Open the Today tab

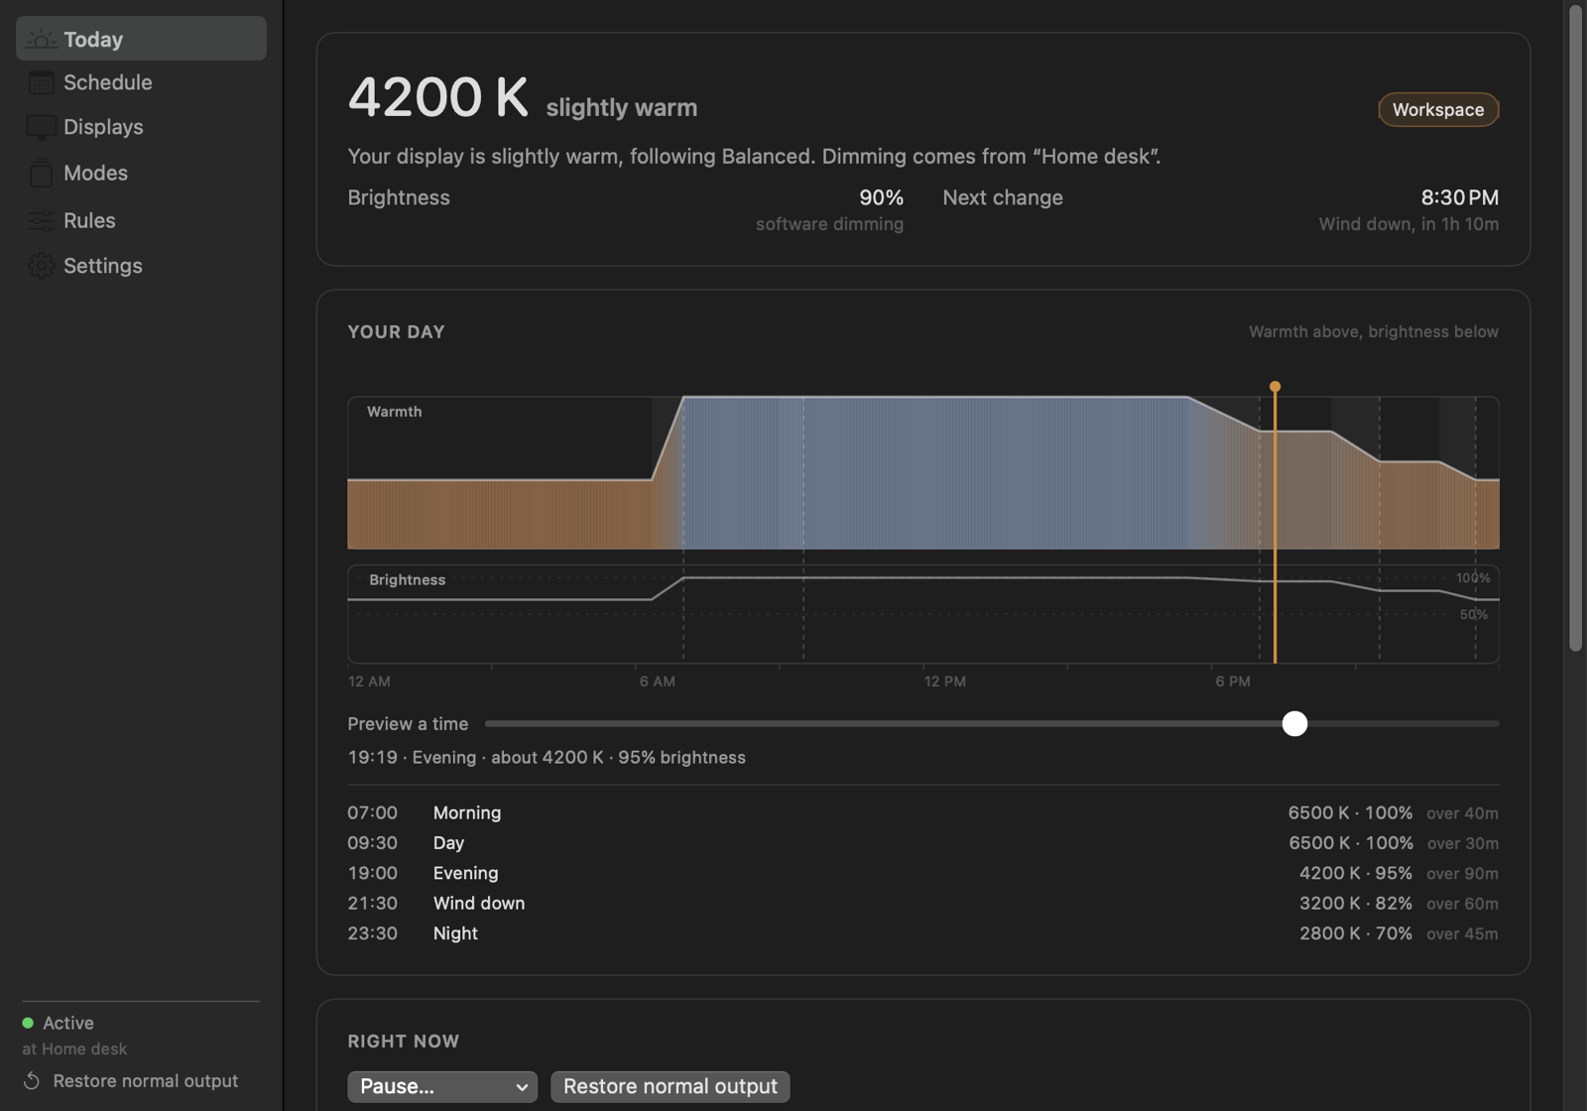pyautogui.click(x=141, y=39)
